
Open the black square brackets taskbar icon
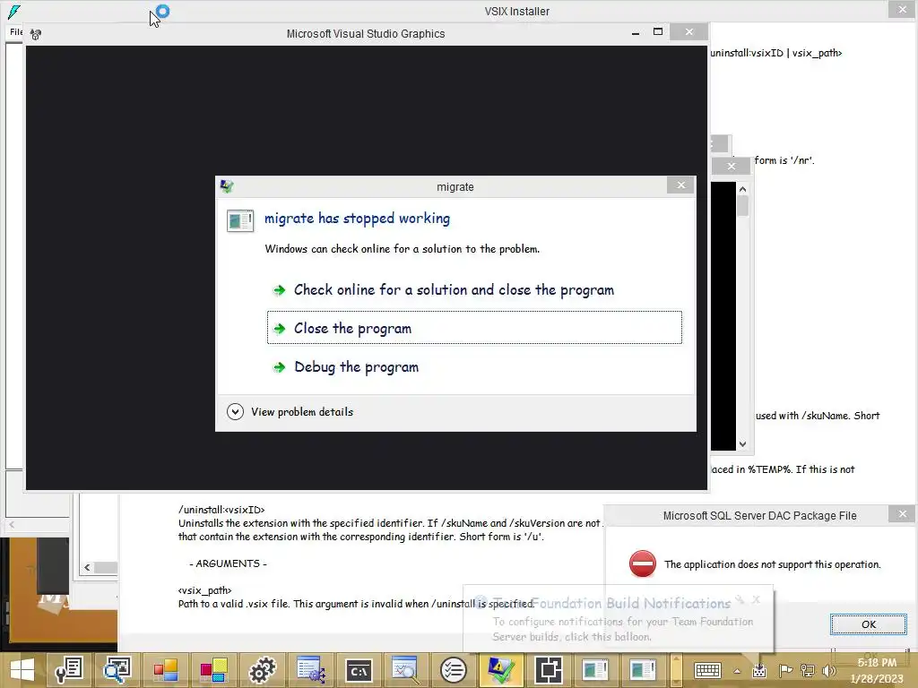click(x=549, y=670)
